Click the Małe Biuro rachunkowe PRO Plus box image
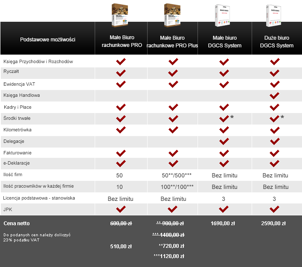302x267 pixels. [172, 15]
